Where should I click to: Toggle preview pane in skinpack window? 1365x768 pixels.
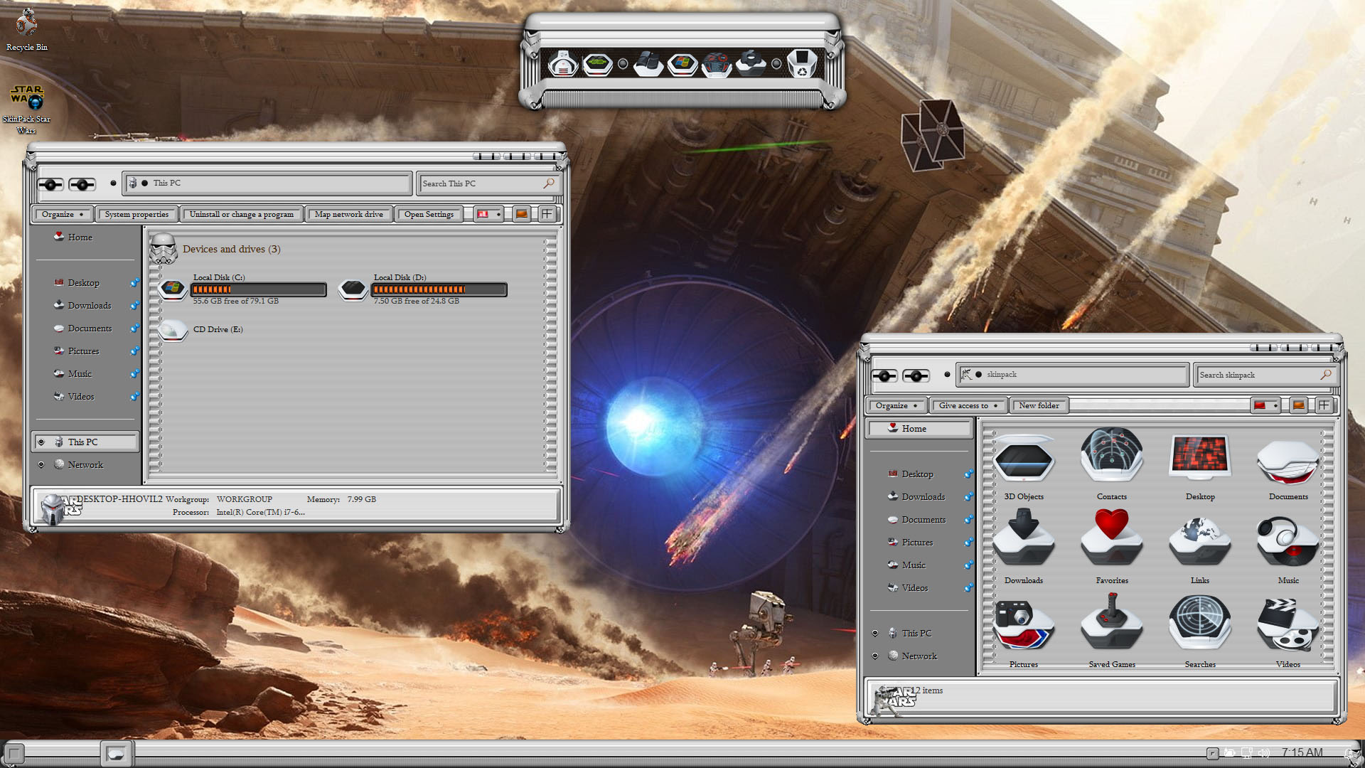(1298, 405)
